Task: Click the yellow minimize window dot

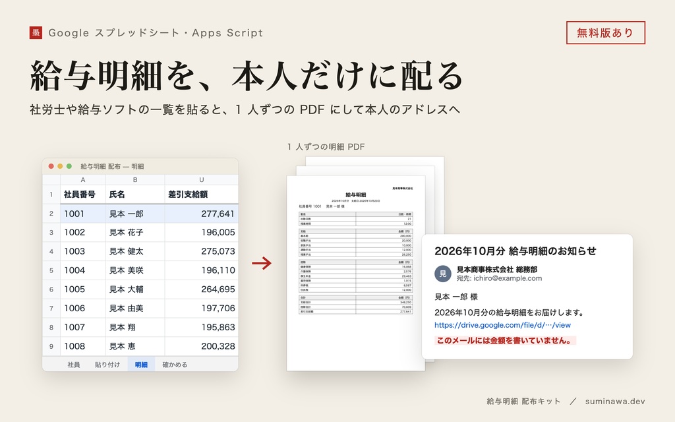Action: pos(60,166)
